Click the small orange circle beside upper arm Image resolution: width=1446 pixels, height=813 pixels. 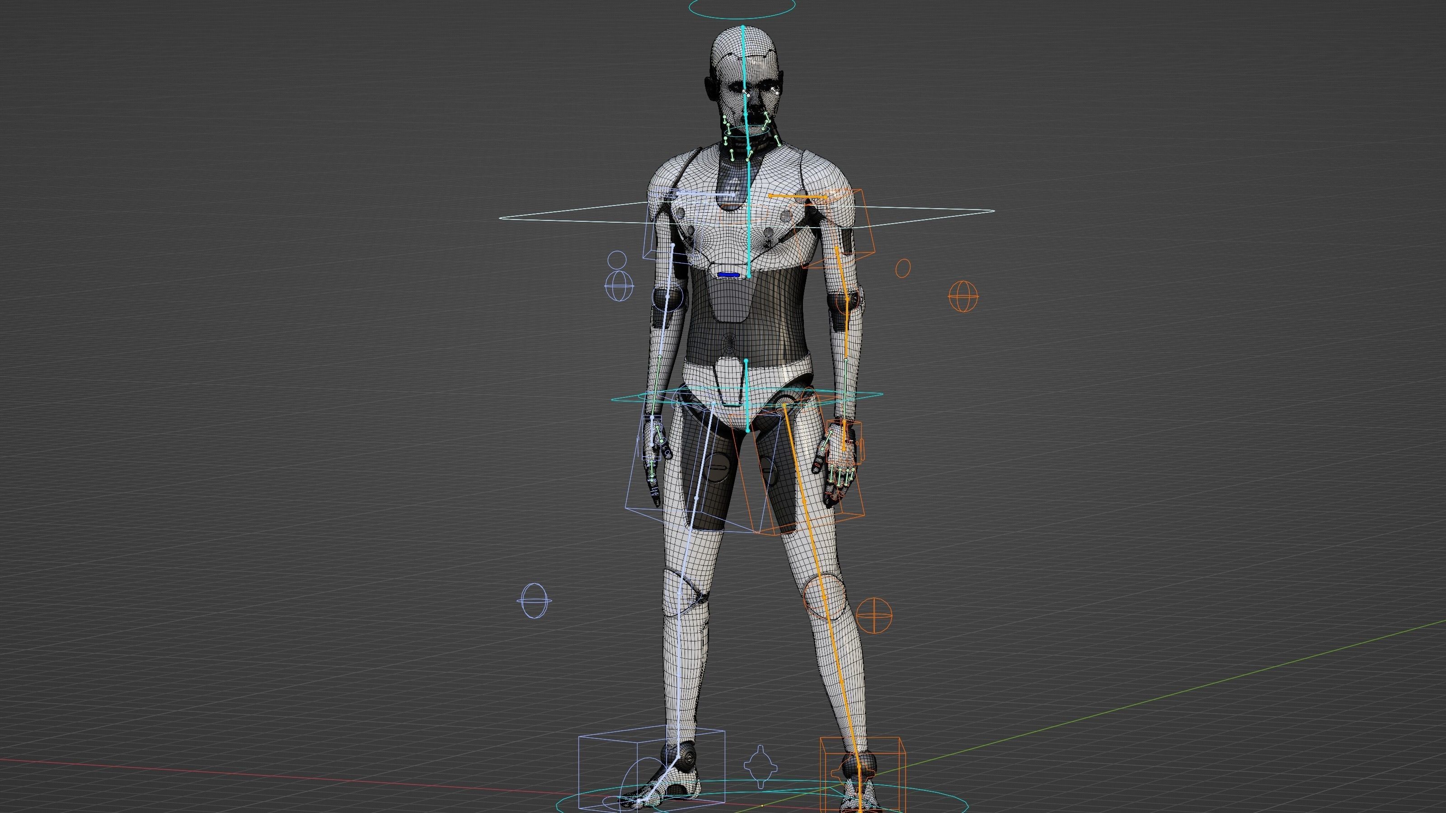903,268
